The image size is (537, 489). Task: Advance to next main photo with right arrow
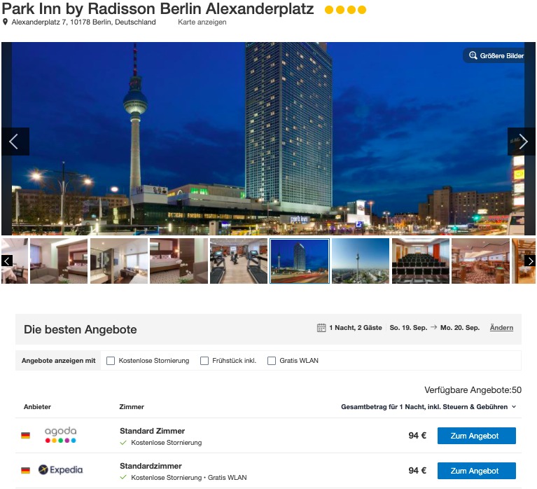click(521, 142)
